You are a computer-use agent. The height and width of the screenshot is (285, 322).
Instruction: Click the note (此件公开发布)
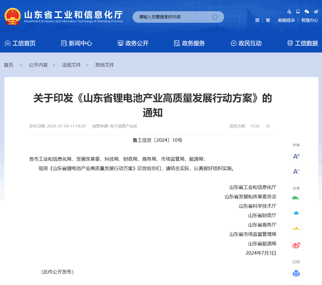[58, 272]
